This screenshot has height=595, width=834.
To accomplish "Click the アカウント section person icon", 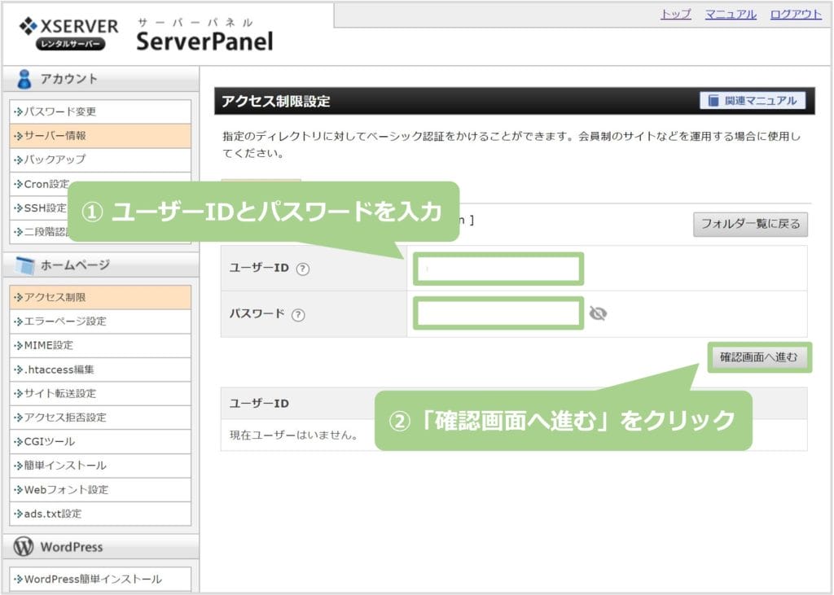I will [x=25, y=79].
